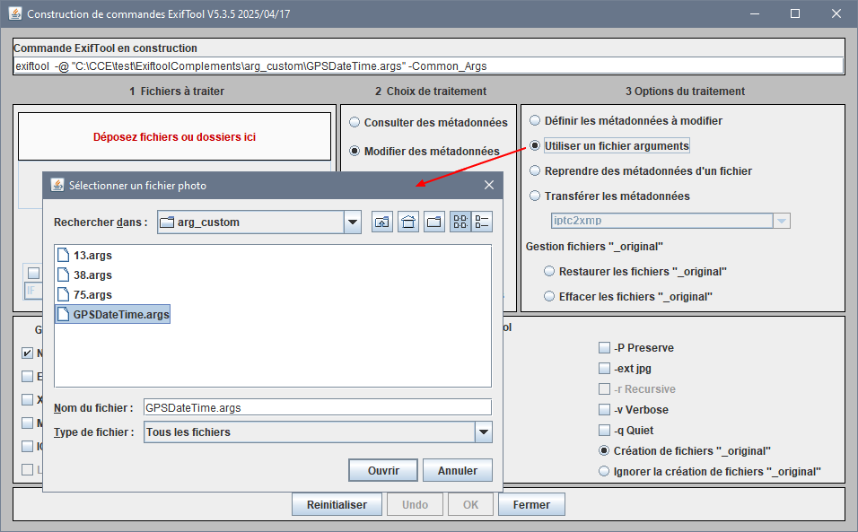Image resolution: width=858 pixels, height=532 pixels.
Task: Click the 38.args file icon
Action: point(64,275)
